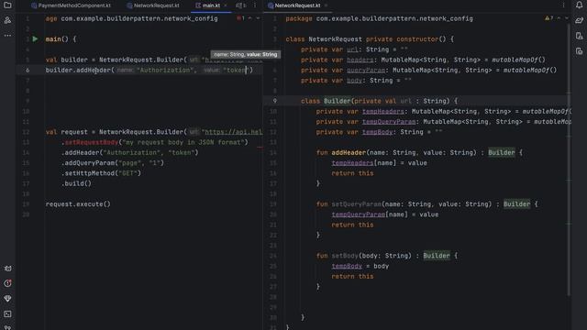Viewport: 587px width, 330px height.
Task: Click private var tempBody declaration
Action: click(x=379, y=132)
